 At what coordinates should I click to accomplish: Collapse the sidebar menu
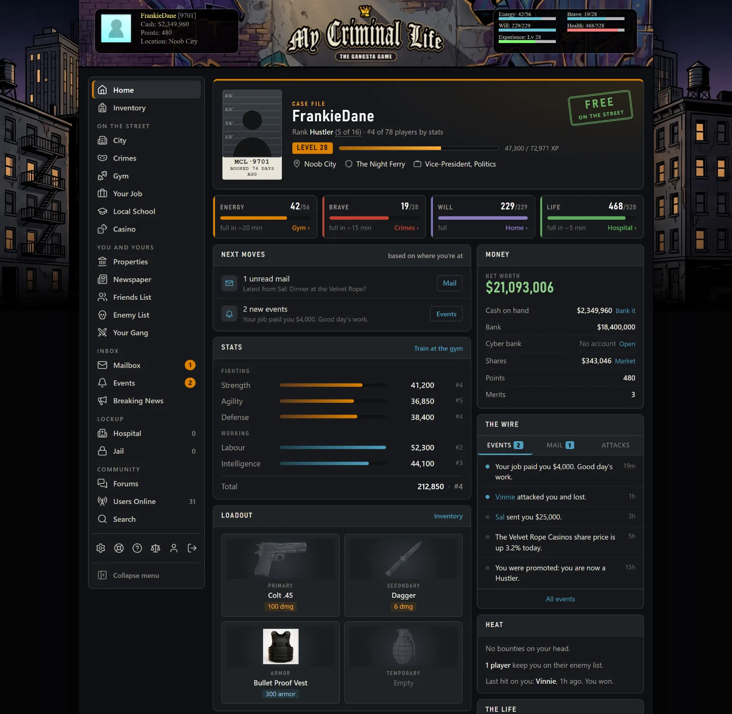click(x=146, y=575)
